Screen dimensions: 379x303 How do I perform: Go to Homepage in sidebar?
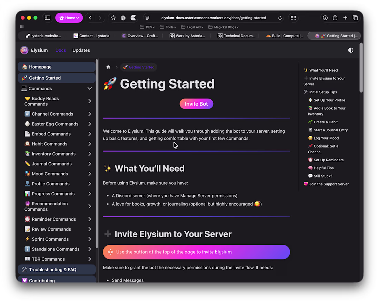(57, 67)
